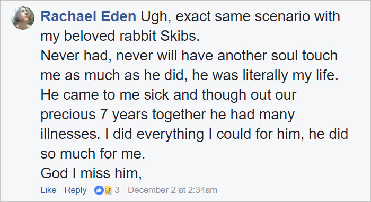Image resolution: width=371 pixels, height=202 pixels.
Task: View the 3 reactions count
Action: coord(117,190)
